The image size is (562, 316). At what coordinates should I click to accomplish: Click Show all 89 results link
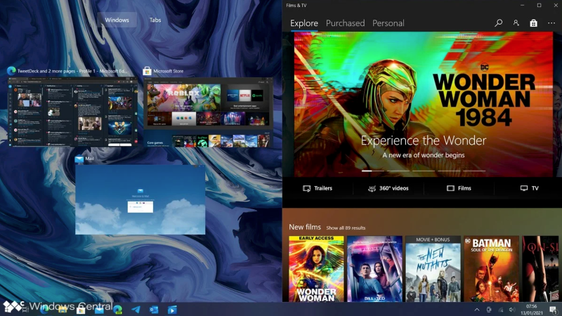point(346,228)
